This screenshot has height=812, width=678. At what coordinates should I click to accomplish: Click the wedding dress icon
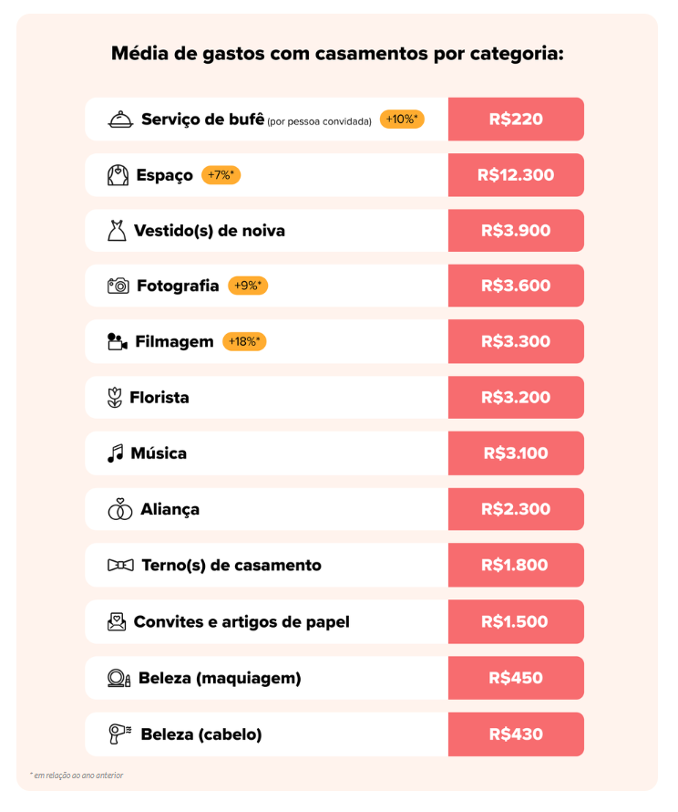[x=117, y=231]
